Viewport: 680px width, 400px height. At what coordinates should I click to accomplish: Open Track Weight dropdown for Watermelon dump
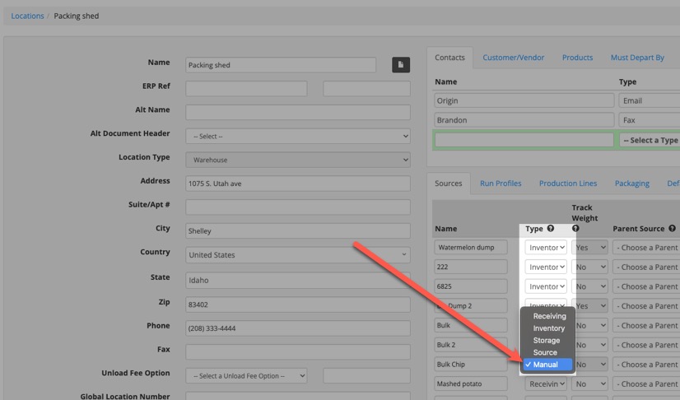pyautogui.click(x=589, y=248)
